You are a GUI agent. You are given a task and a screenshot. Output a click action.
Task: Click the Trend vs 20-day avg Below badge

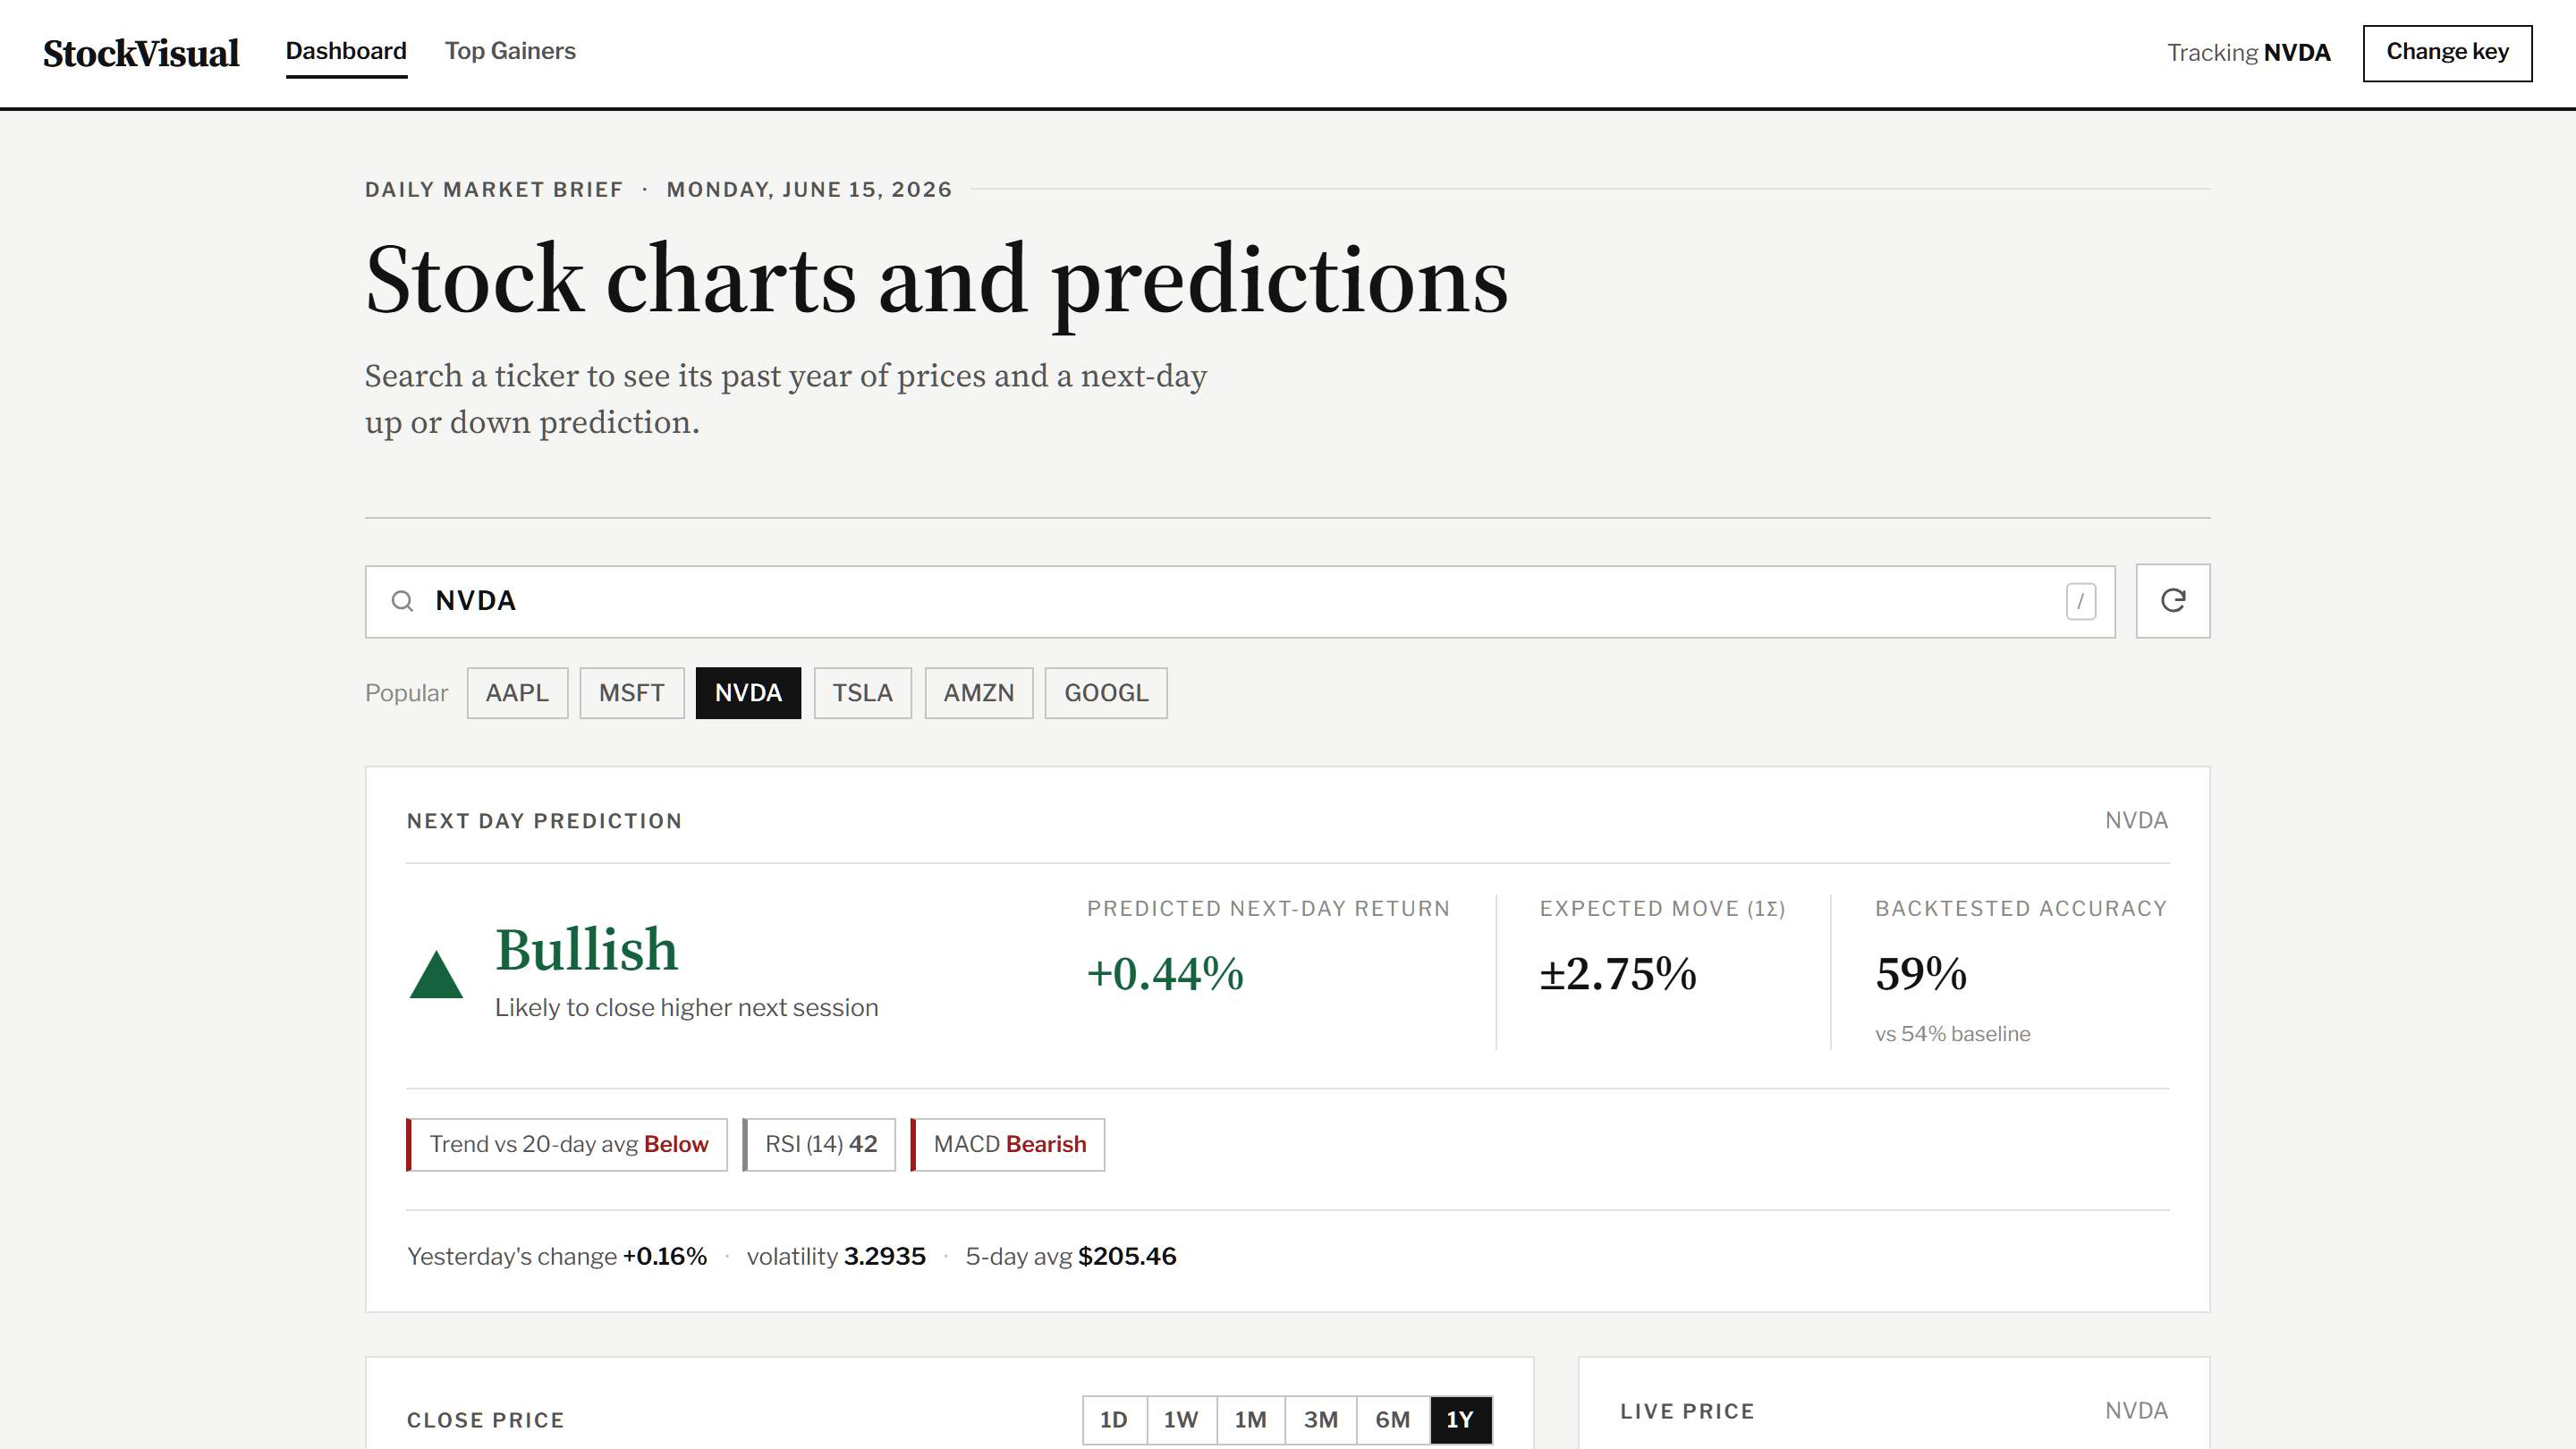tap(567, 1144)
